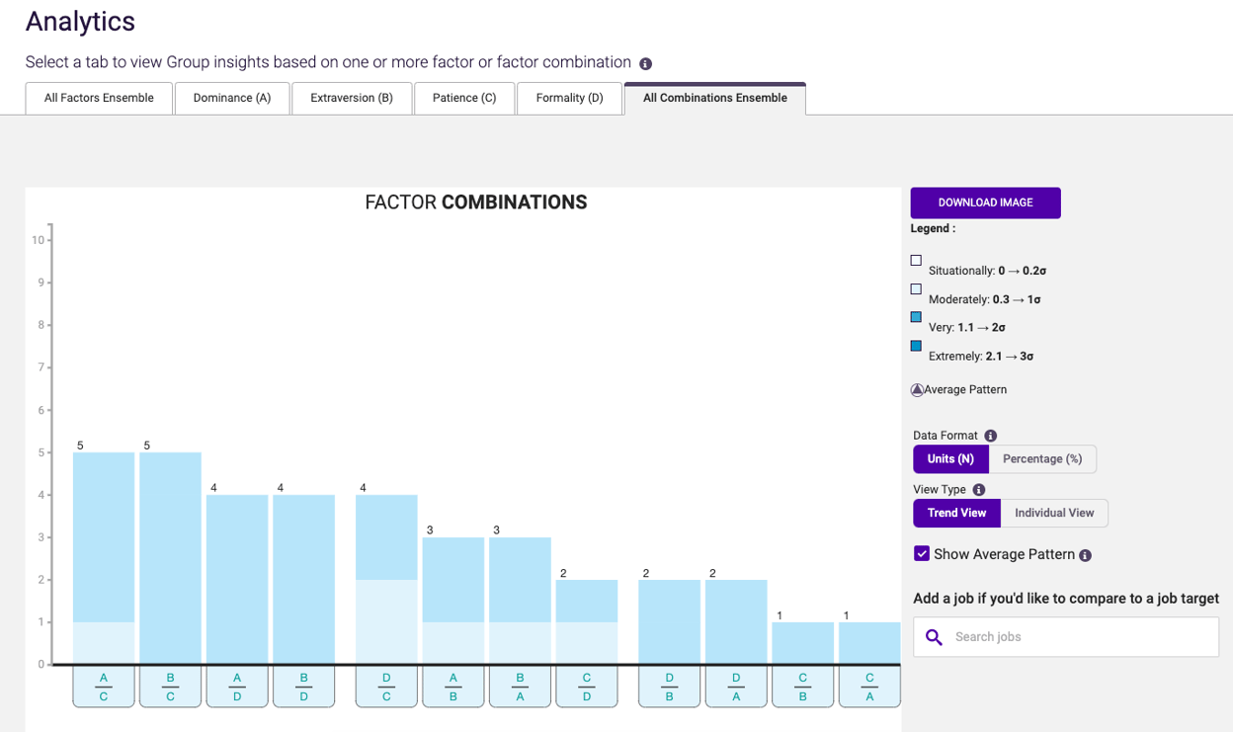Select the A over B factor label

[453, 687]
